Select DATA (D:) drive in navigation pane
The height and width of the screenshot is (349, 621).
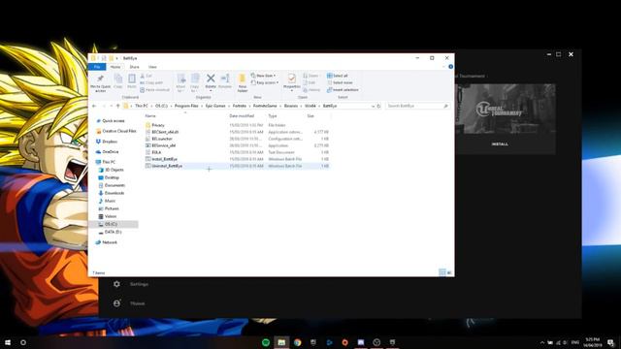114,232
